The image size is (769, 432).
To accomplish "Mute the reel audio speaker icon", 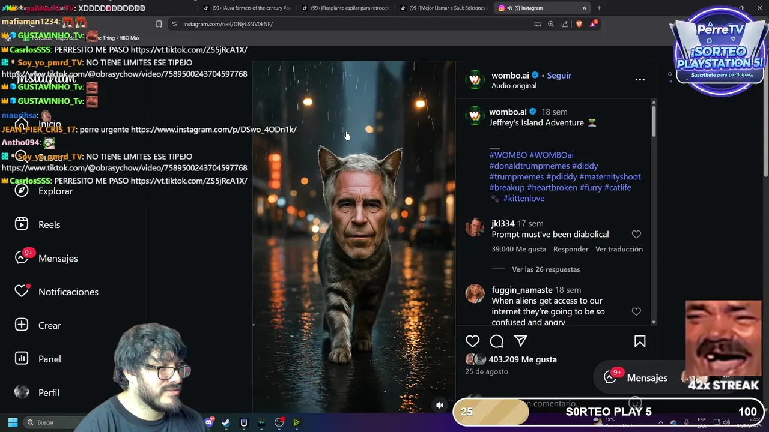I will click(440, 405).
